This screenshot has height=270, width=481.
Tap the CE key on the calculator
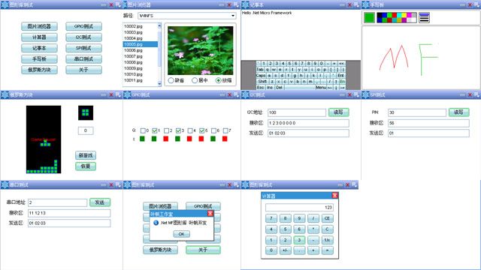pos(327,218)
